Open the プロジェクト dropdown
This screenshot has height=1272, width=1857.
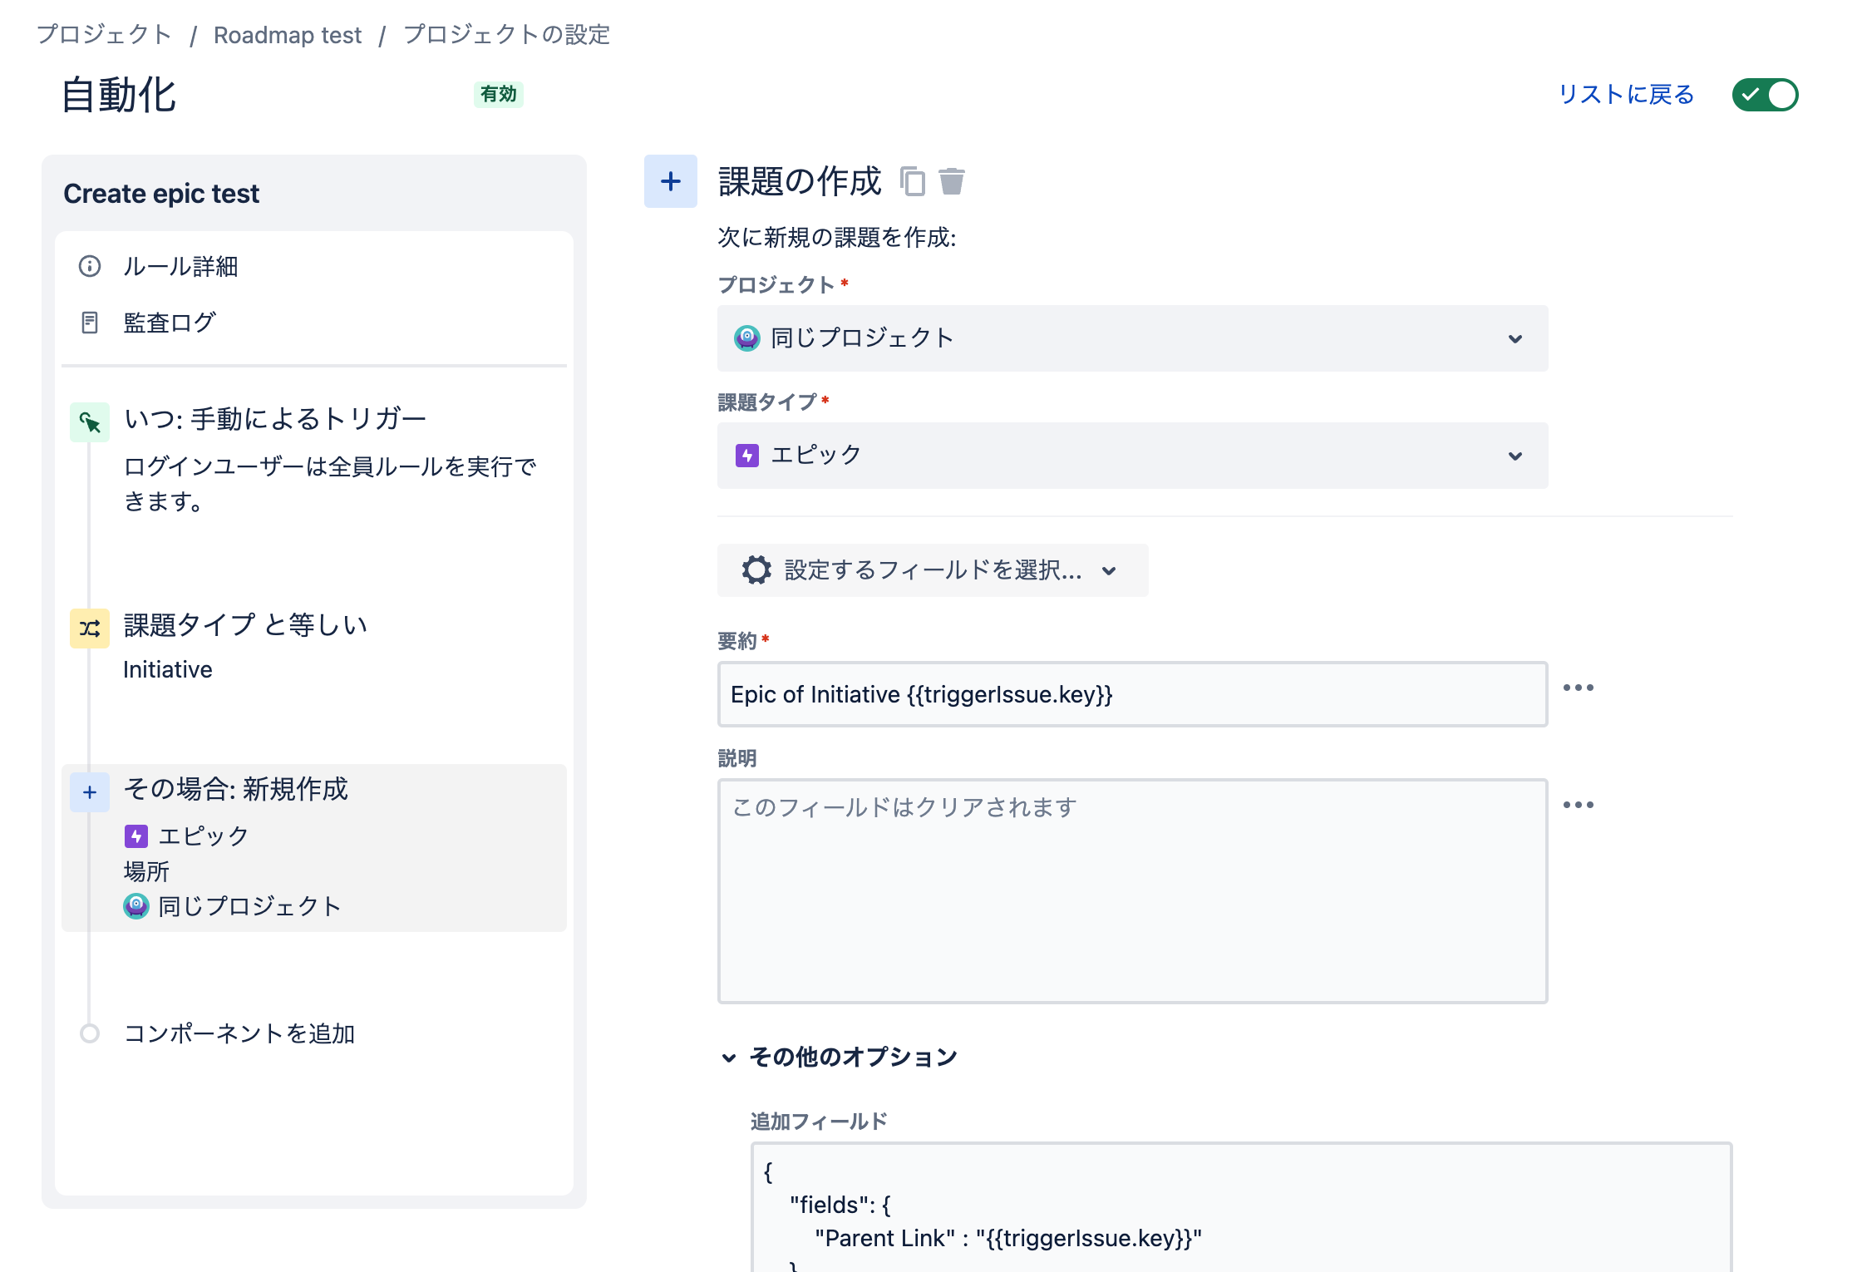1132,338
